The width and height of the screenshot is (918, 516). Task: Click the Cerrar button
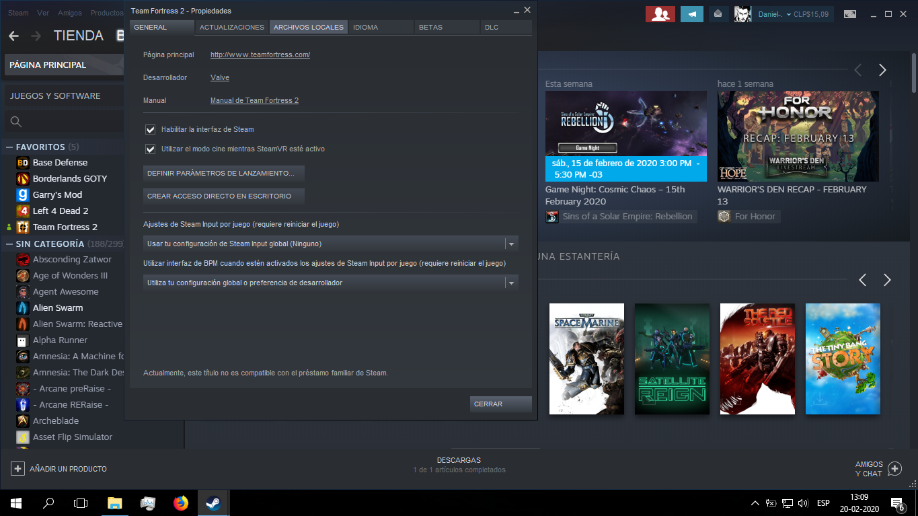pos(501,404)
